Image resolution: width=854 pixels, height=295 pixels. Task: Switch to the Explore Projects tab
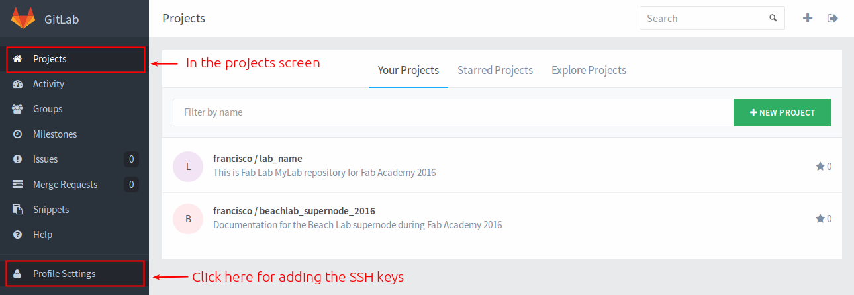click(589, 70)
